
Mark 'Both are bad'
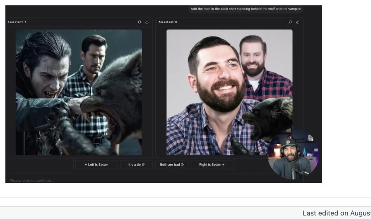pos(172,164)
